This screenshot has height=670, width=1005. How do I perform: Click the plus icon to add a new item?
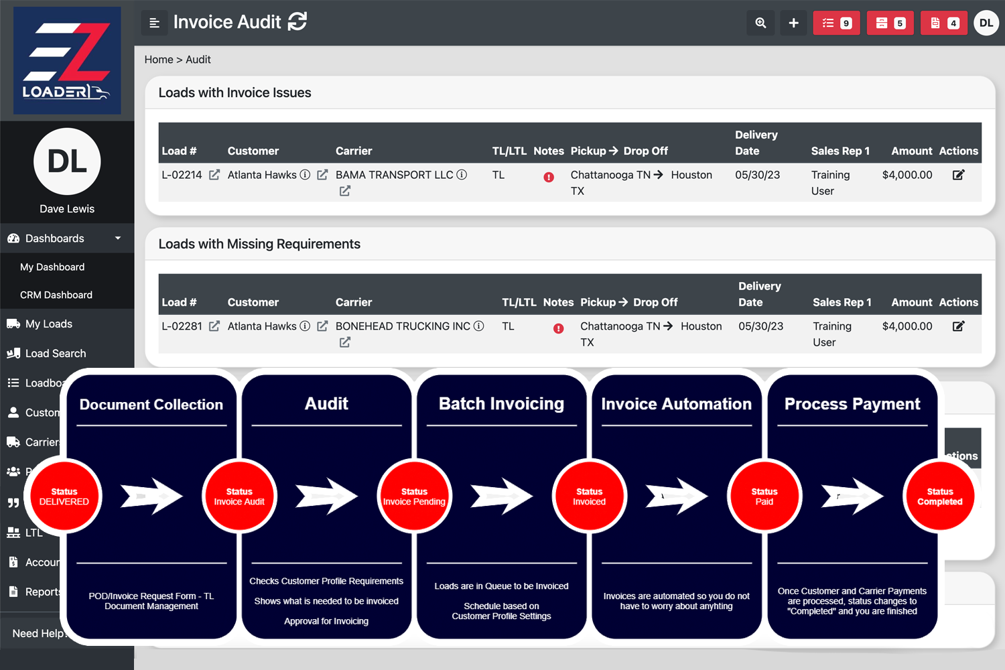click(x=793, y=22)
